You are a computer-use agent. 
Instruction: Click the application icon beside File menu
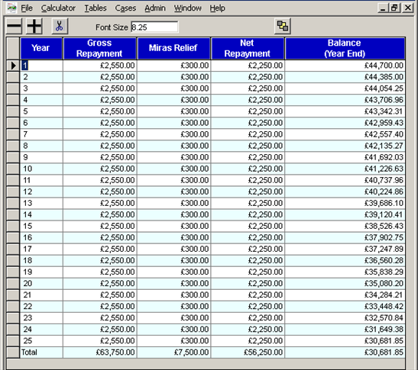(x=11, y=8)
